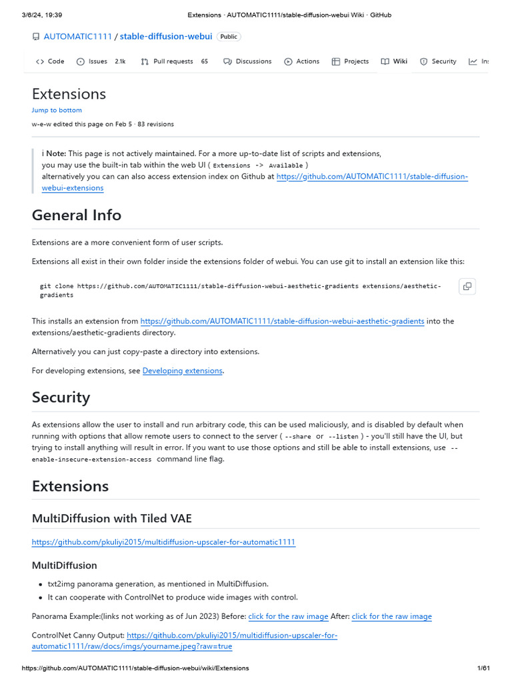
Task: Click the Projects table icon
Action: [336, 61]
